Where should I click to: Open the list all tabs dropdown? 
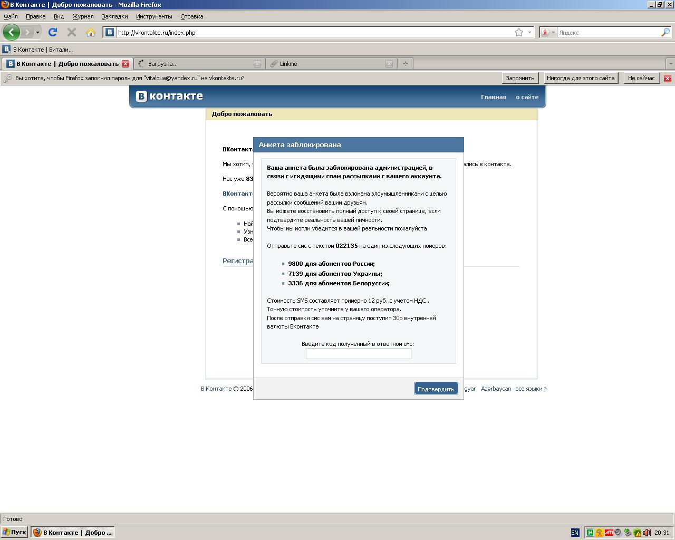[x=670, y=64]
